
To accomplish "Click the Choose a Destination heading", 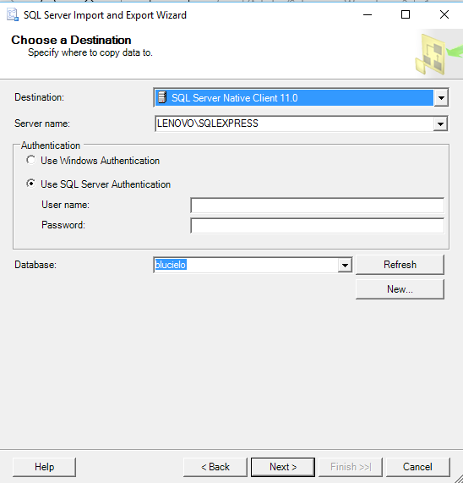I will (x=71, y=40).
